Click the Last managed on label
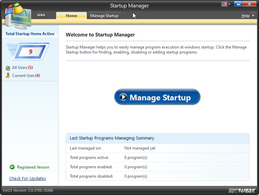The width and height of the screenshot is (259, 195). [x=86, y=148]
